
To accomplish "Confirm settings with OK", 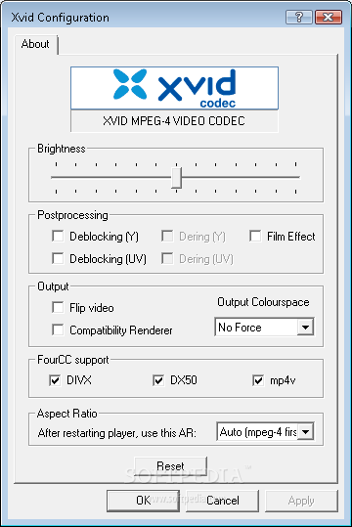I will click(x=143, y=501).
